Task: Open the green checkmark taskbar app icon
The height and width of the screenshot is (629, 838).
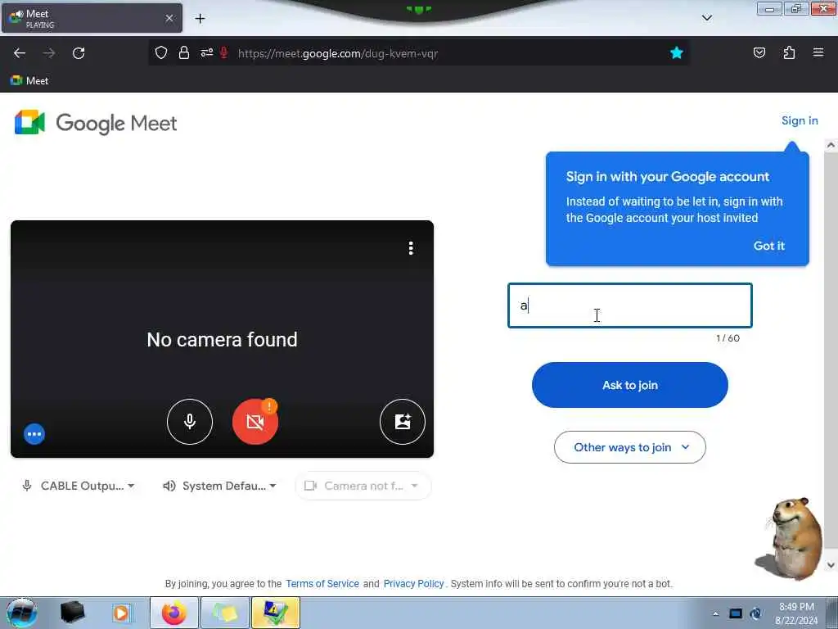Action: tap(276, 613)
